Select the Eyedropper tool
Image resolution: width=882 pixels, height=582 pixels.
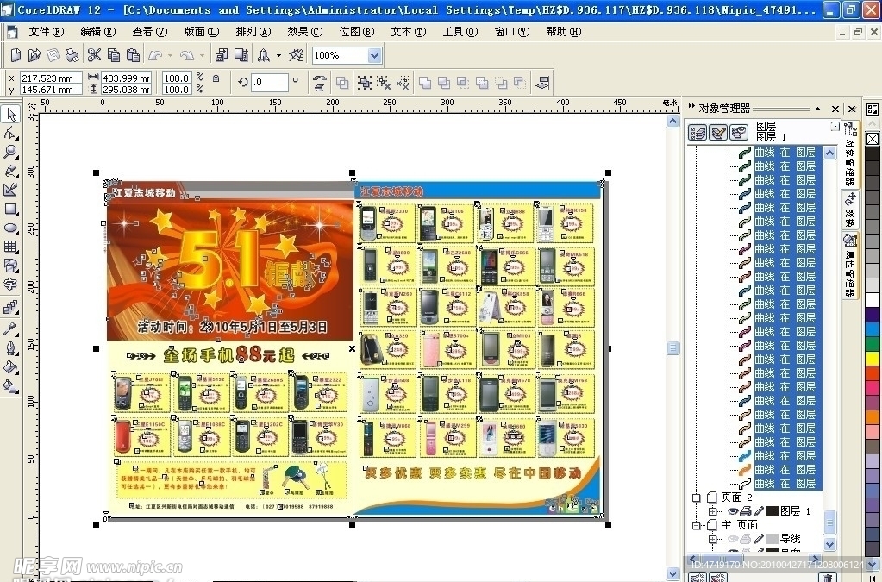(x=11, y=329)
